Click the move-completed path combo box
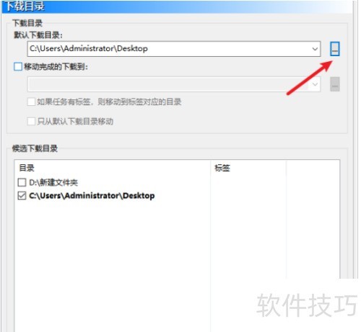 click(x=174, y=84)
